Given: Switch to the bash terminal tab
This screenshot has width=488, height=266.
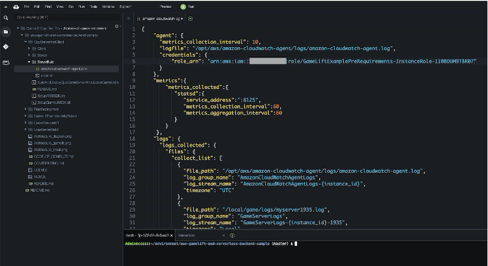Looking at the screenshot, I should (149, 235).
